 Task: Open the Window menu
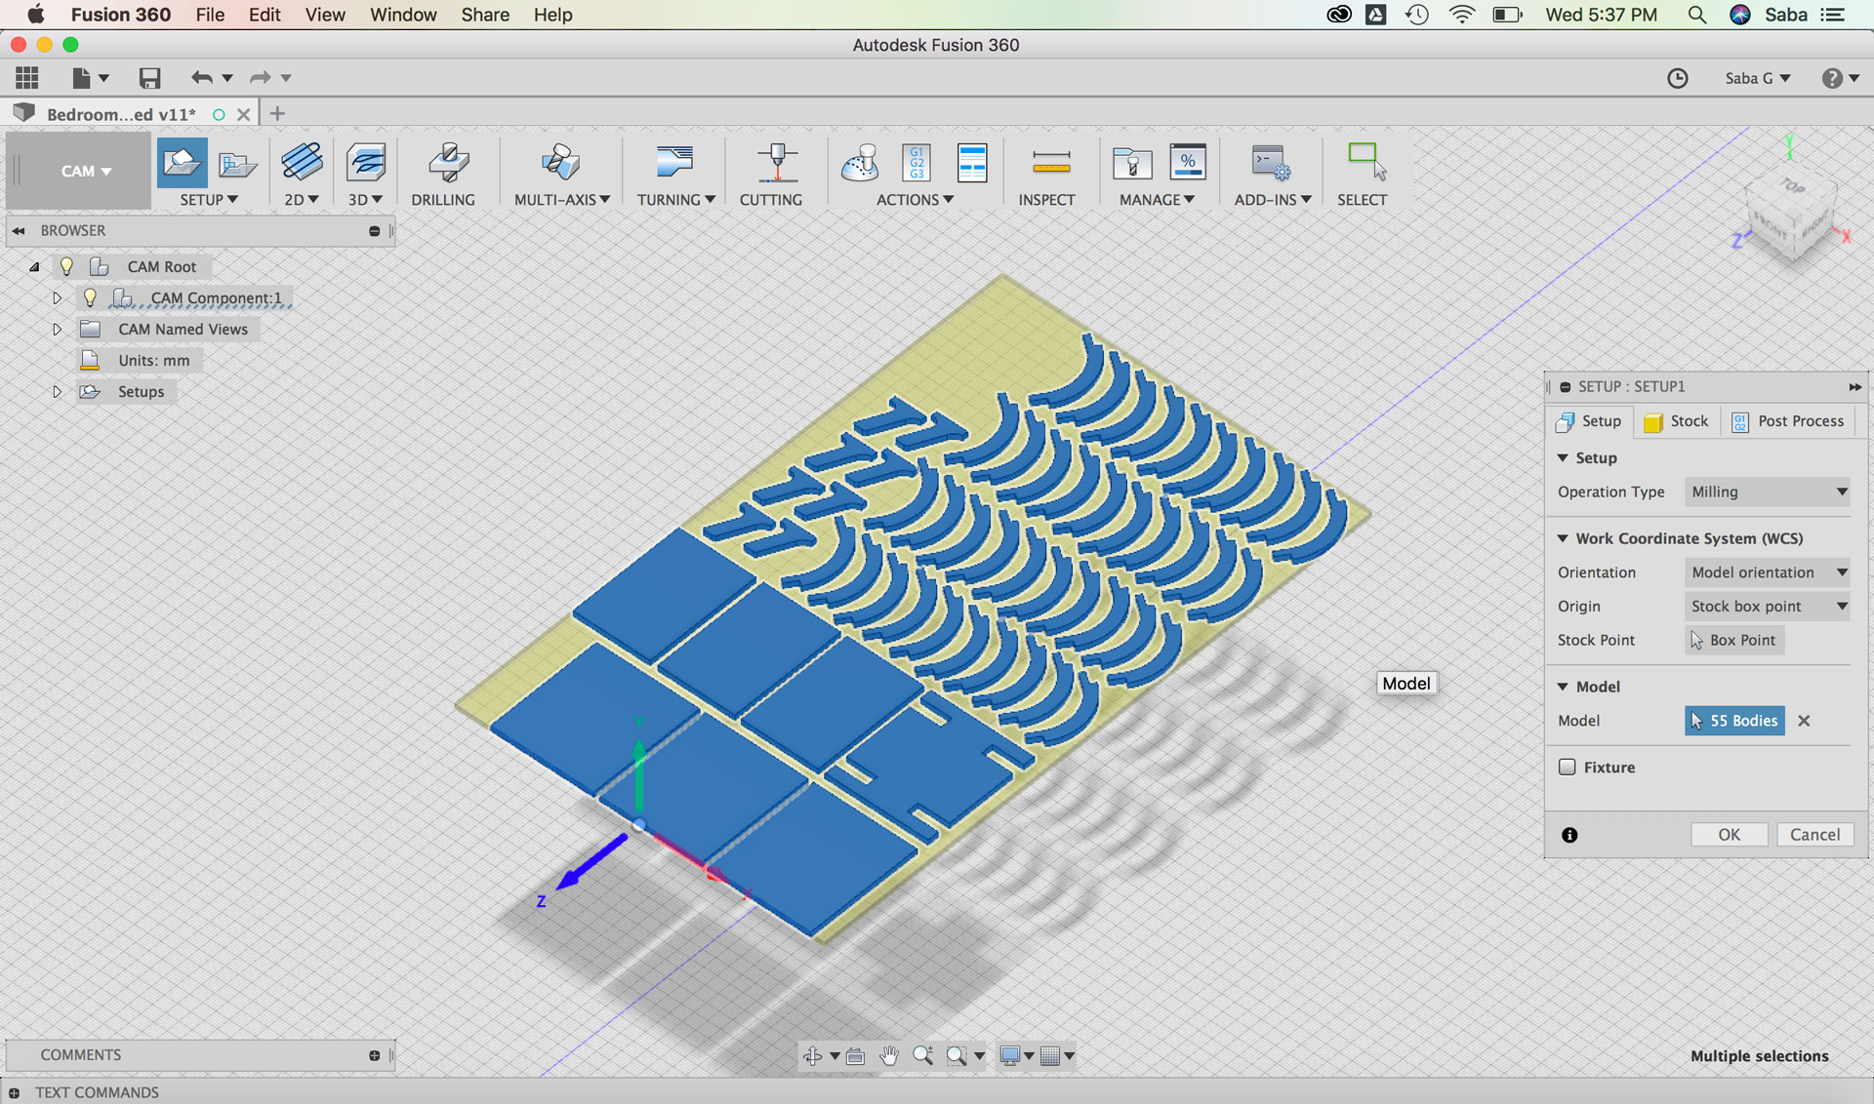402,15
